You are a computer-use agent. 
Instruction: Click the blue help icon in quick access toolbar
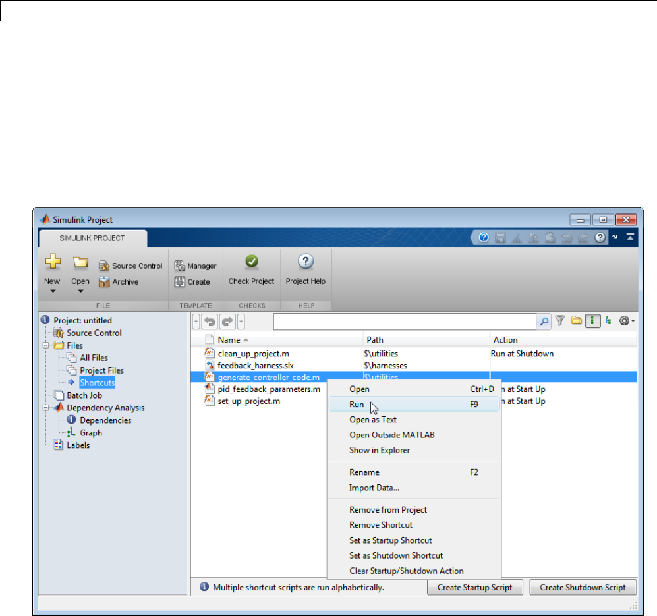click(x=484, y=238)
